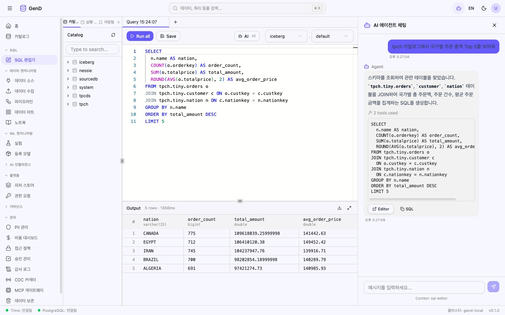The height and width of the screenshot is (315, 505).
Task: Download the output results
Action: pyautogui.click(x=339, y=208)
